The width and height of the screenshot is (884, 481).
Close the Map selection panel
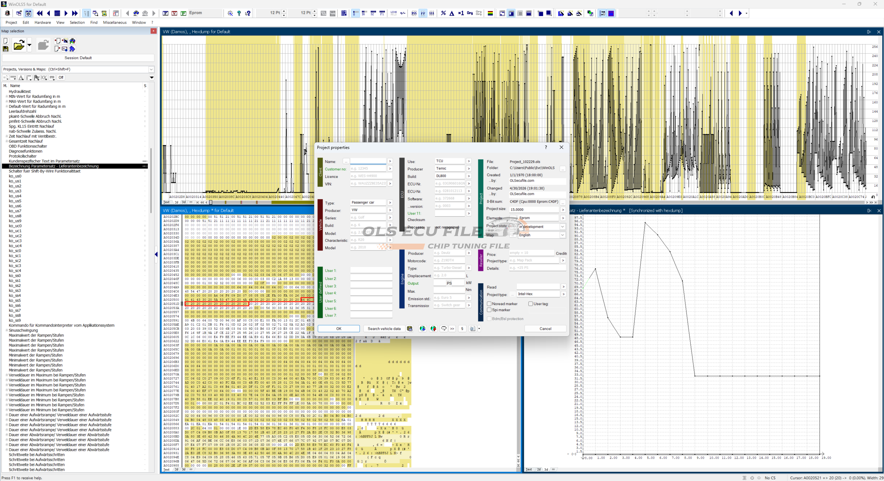(154, 31)
